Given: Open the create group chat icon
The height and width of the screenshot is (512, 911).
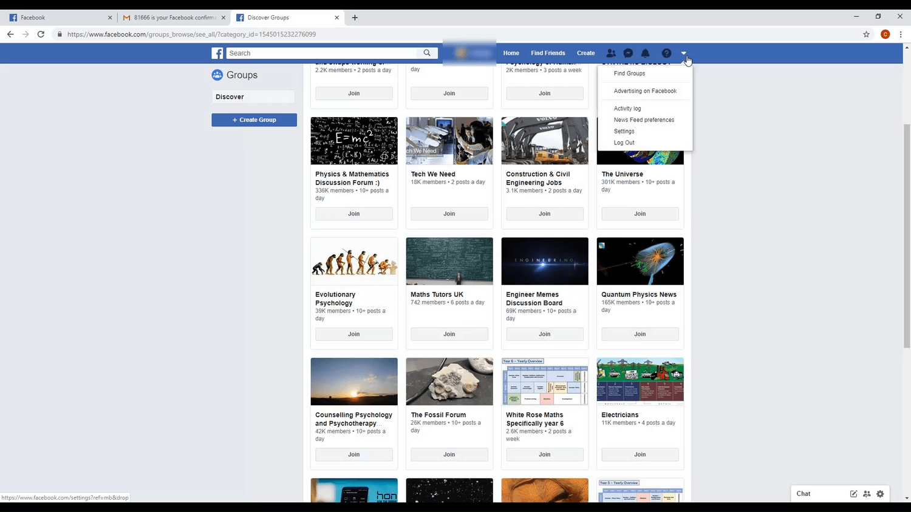Looking at the screenshot, I should 867,494.
